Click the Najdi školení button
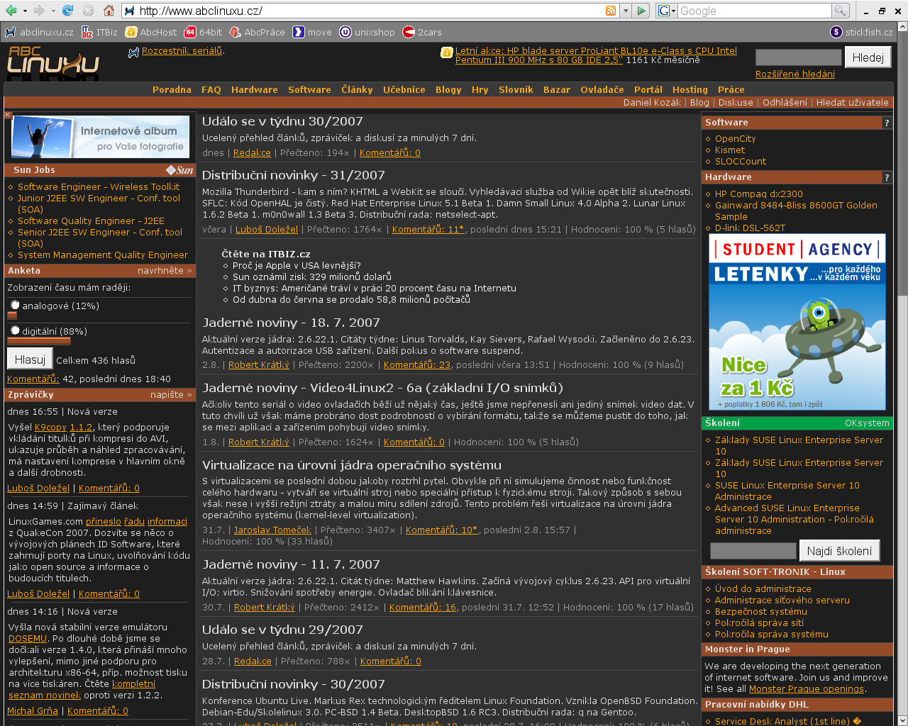 coord(839,551)
